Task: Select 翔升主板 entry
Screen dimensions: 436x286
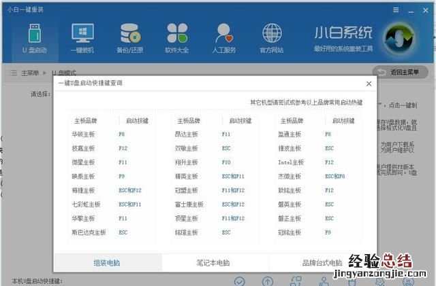Action: 186,162
